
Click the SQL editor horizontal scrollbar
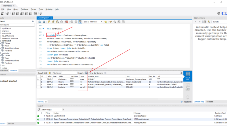point(73,69)
